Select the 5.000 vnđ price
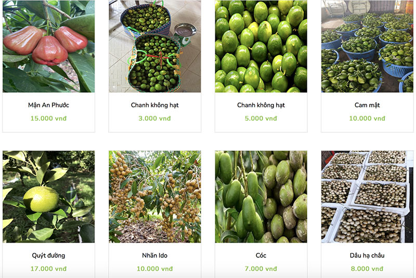 coord(261,118)
